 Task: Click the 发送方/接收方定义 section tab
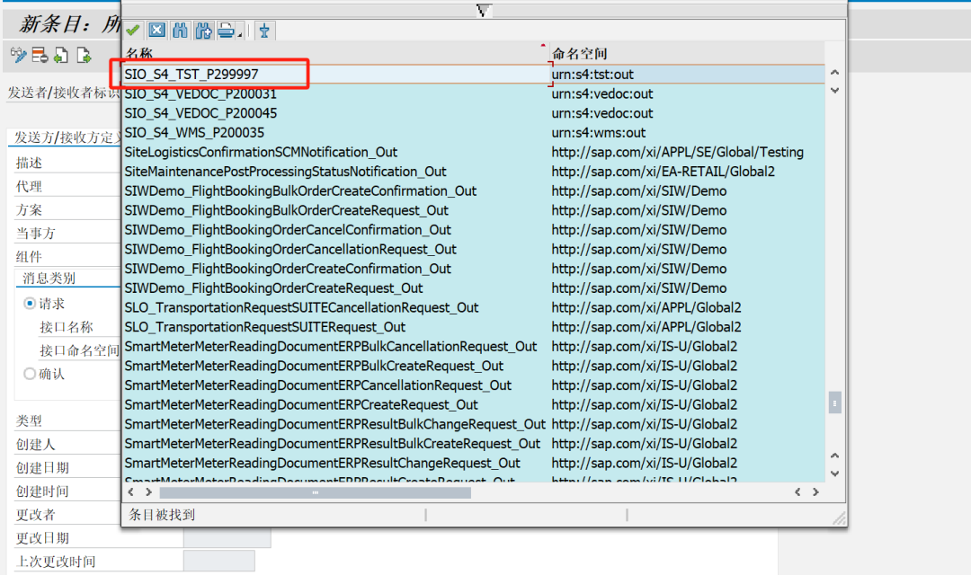click(x=65, y=137)
